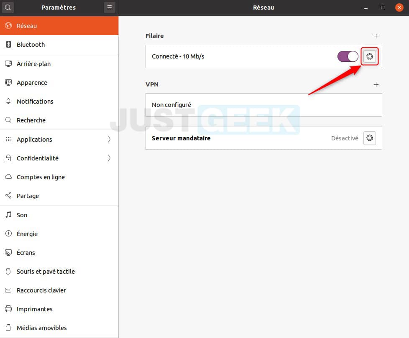Open Imprimantes settings
This screenshot has width=409, height=338.
pos(59,309)
